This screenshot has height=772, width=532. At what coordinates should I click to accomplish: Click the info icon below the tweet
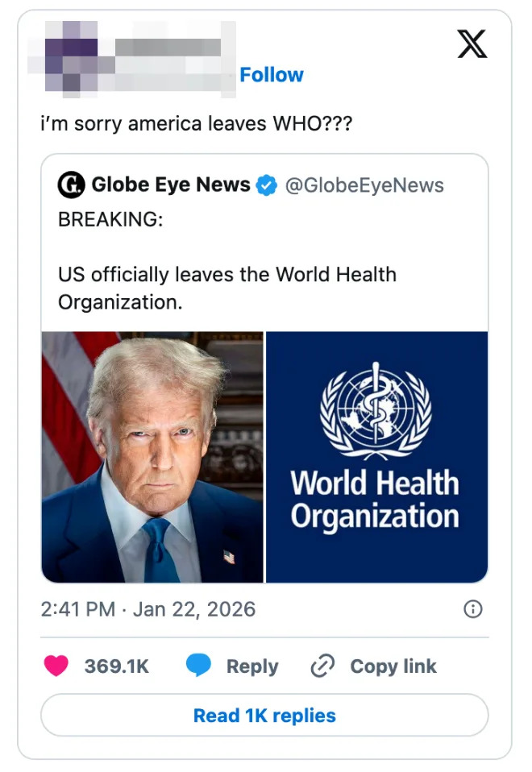tap(474, 610)
